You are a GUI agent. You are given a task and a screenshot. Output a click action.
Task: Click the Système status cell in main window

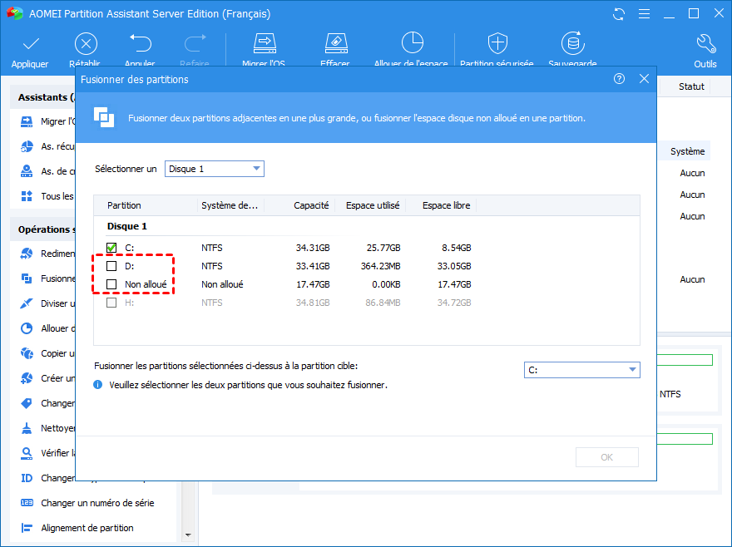(687, 151)
